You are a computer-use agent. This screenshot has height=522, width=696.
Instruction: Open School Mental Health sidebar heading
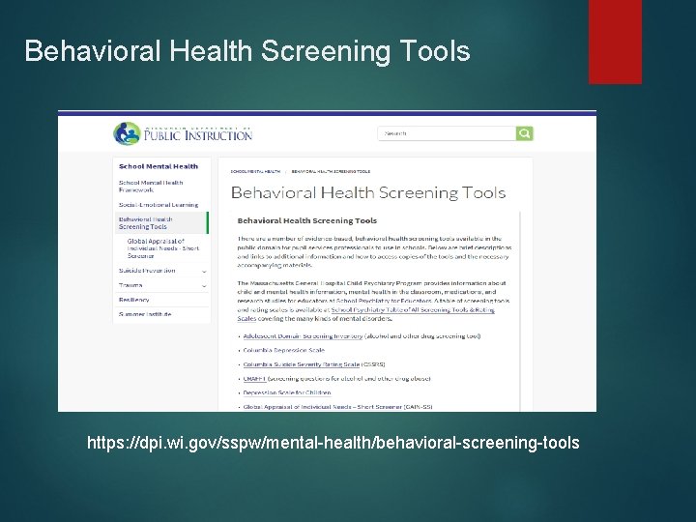159,166
